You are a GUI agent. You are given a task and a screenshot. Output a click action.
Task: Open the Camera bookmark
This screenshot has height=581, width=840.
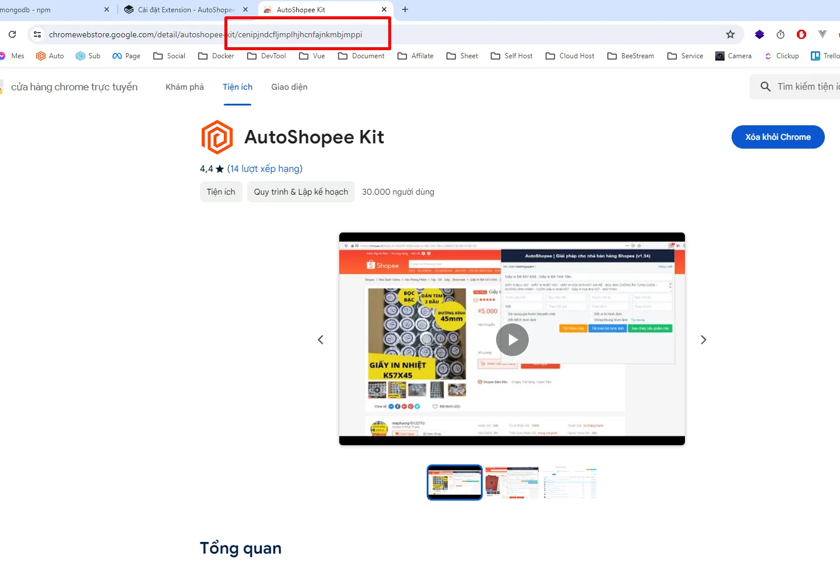733,56
